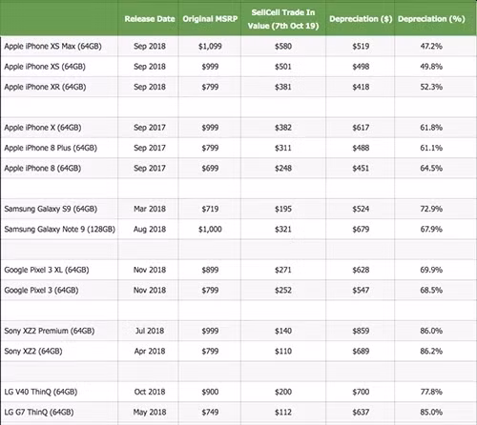The height and width of the screenshot is (425, 477).
Task: Select the $1,000 MSRP value
Action: [210, 230]
